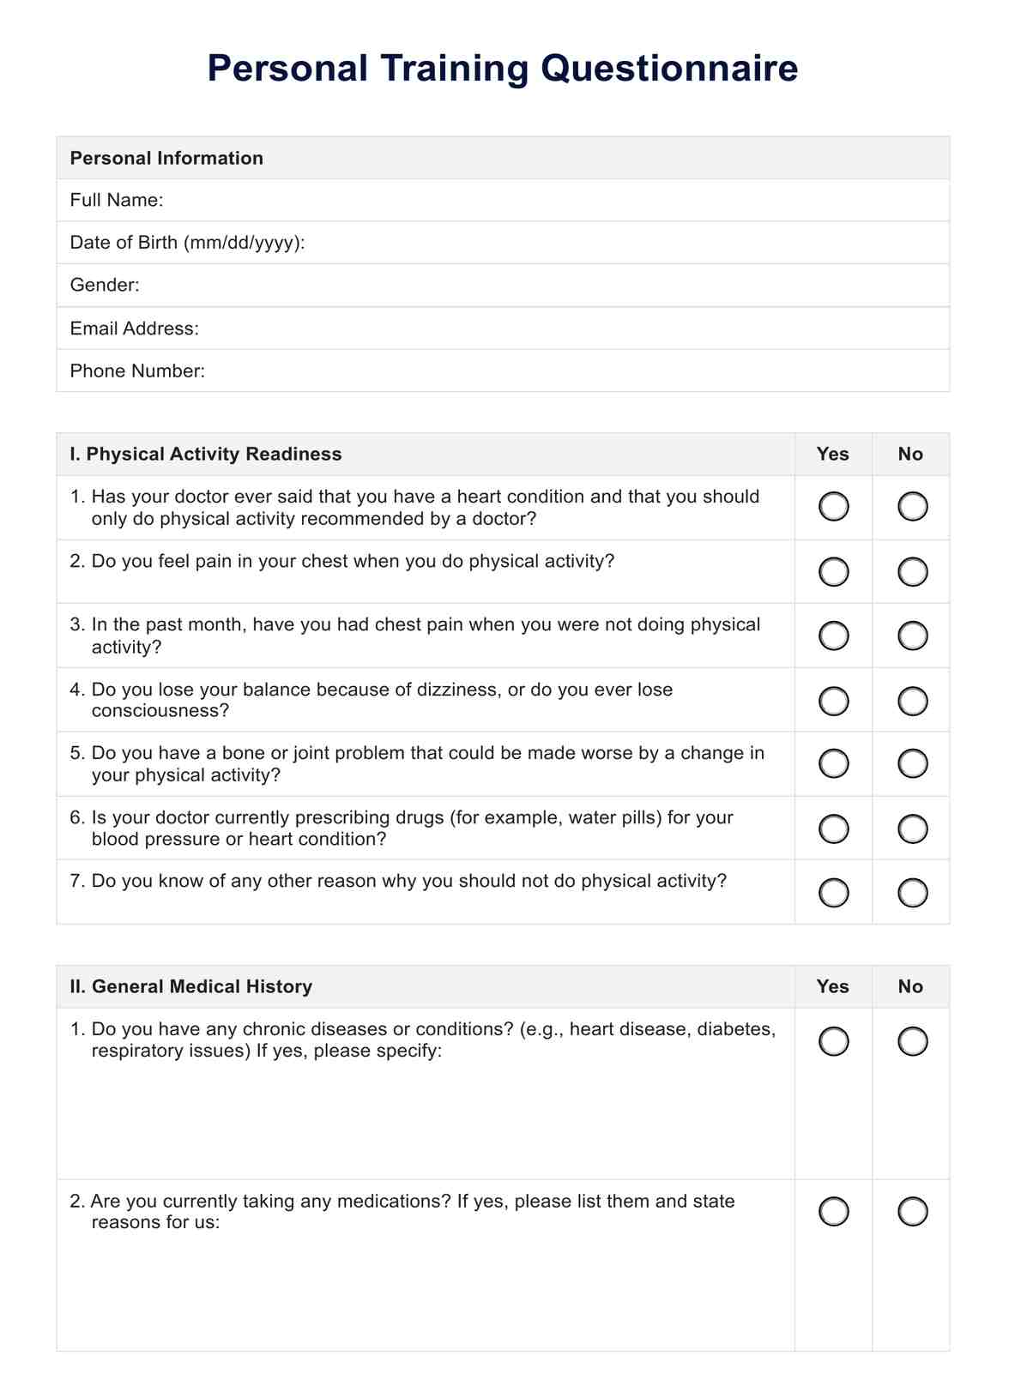
Task: Select No for currently taking medications
Action: (x=912, y=1212)
